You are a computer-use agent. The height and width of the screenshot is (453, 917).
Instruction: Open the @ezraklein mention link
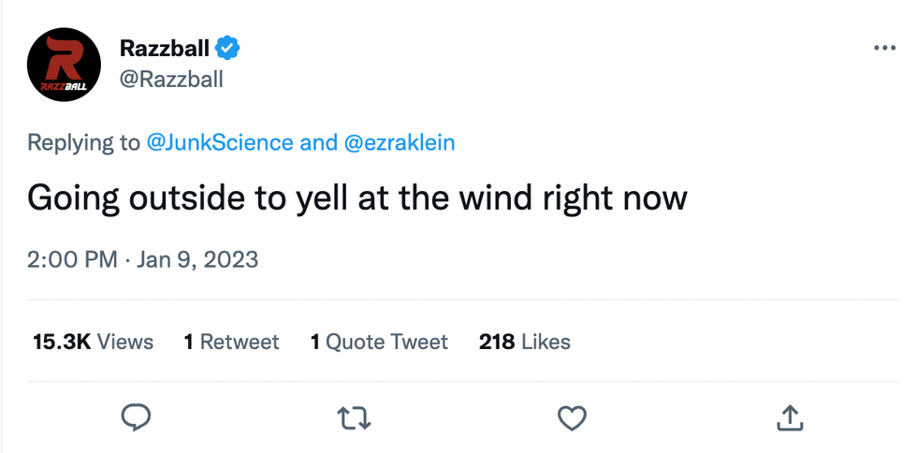point(400,142)
